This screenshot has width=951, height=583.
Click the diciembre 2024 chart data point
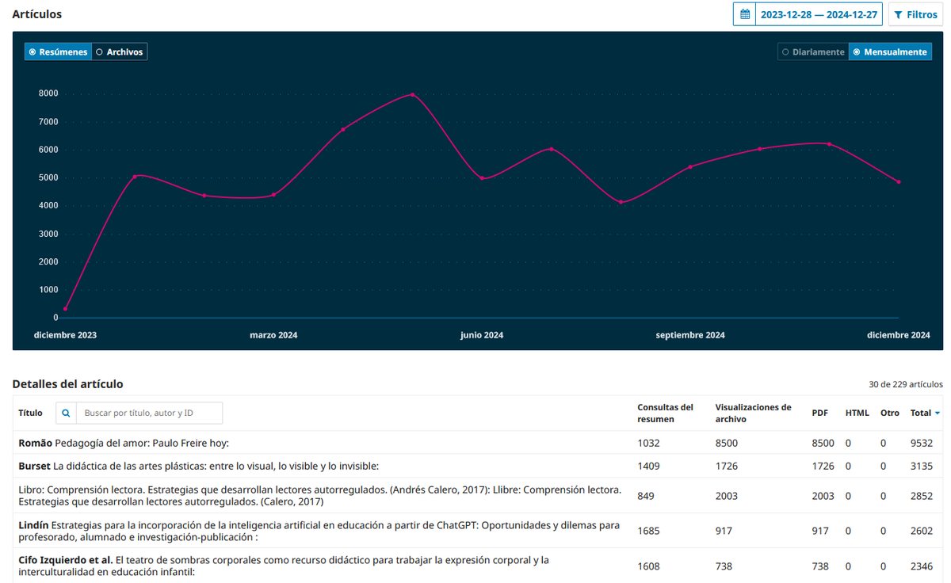899,182
